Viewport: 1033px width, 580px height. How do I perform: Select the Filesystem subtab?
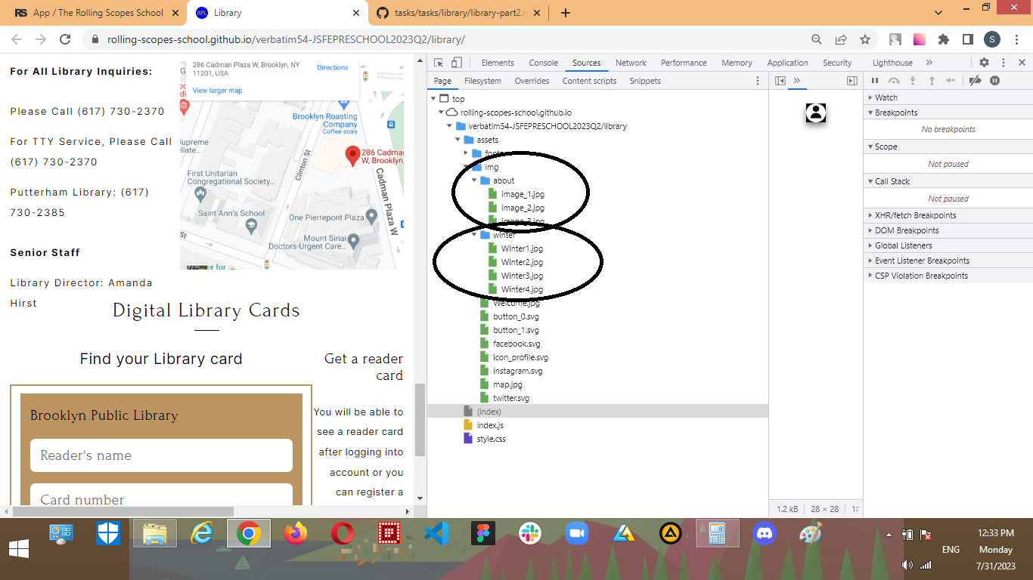point(482,81)
